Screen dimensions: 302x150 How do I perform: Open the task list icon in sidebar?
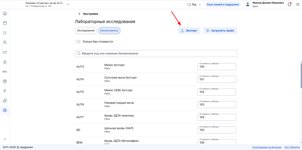tap(5, 33)
